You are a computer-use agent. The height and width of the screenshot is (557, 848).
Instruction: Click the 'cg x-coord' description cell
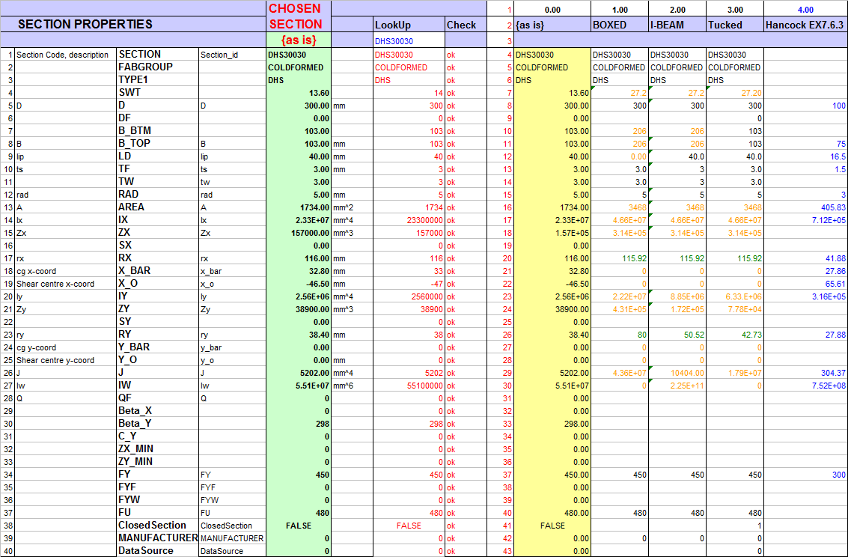66,271
